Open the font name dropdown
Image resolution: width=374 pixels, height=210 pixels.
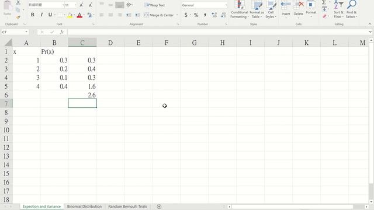click(x=63, y=5)
